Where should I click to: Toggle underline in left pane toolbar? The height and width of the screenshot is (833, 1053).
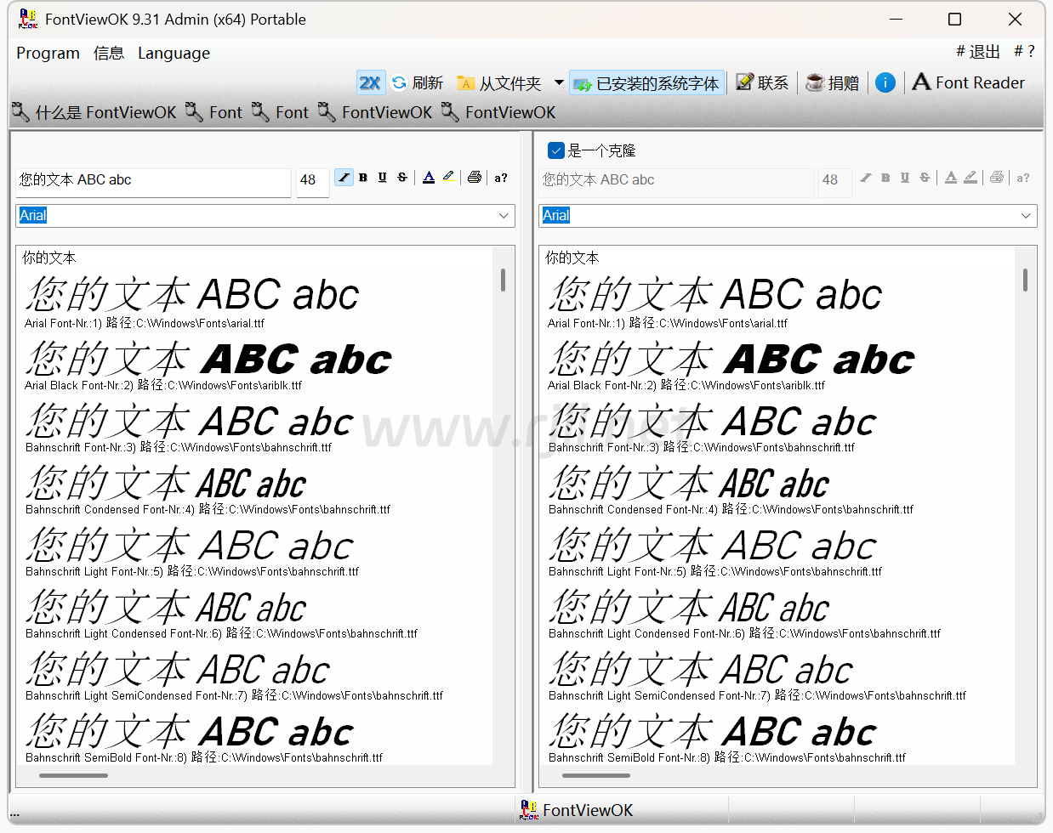pos(383,178)
